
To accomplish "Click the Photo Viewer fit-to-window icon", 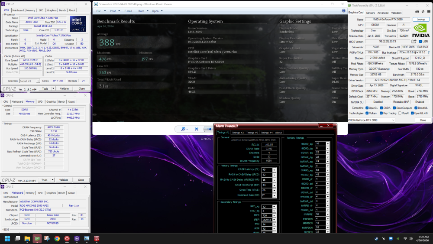I will pyautogui.click(x=196, y=129).
